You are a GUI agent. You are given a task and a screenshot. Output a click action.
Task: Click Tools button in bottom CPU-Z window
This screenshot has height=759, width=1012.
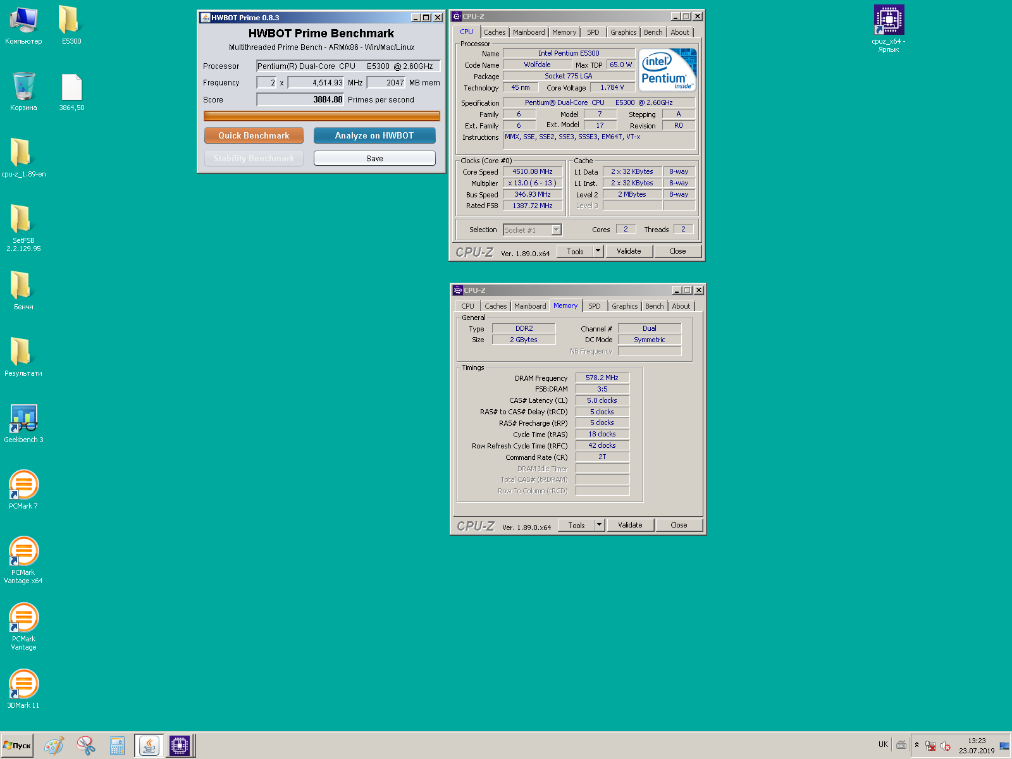576,525
